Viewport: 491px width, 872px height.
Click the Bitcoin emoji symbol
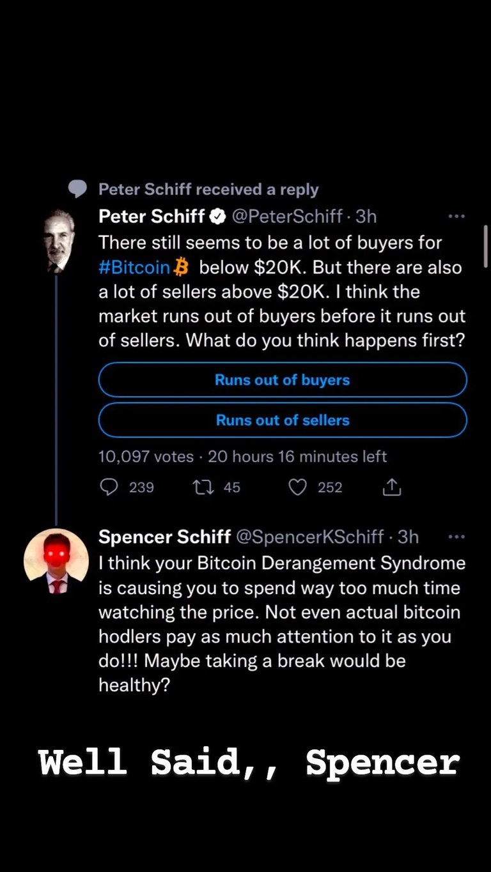point(182,267)
